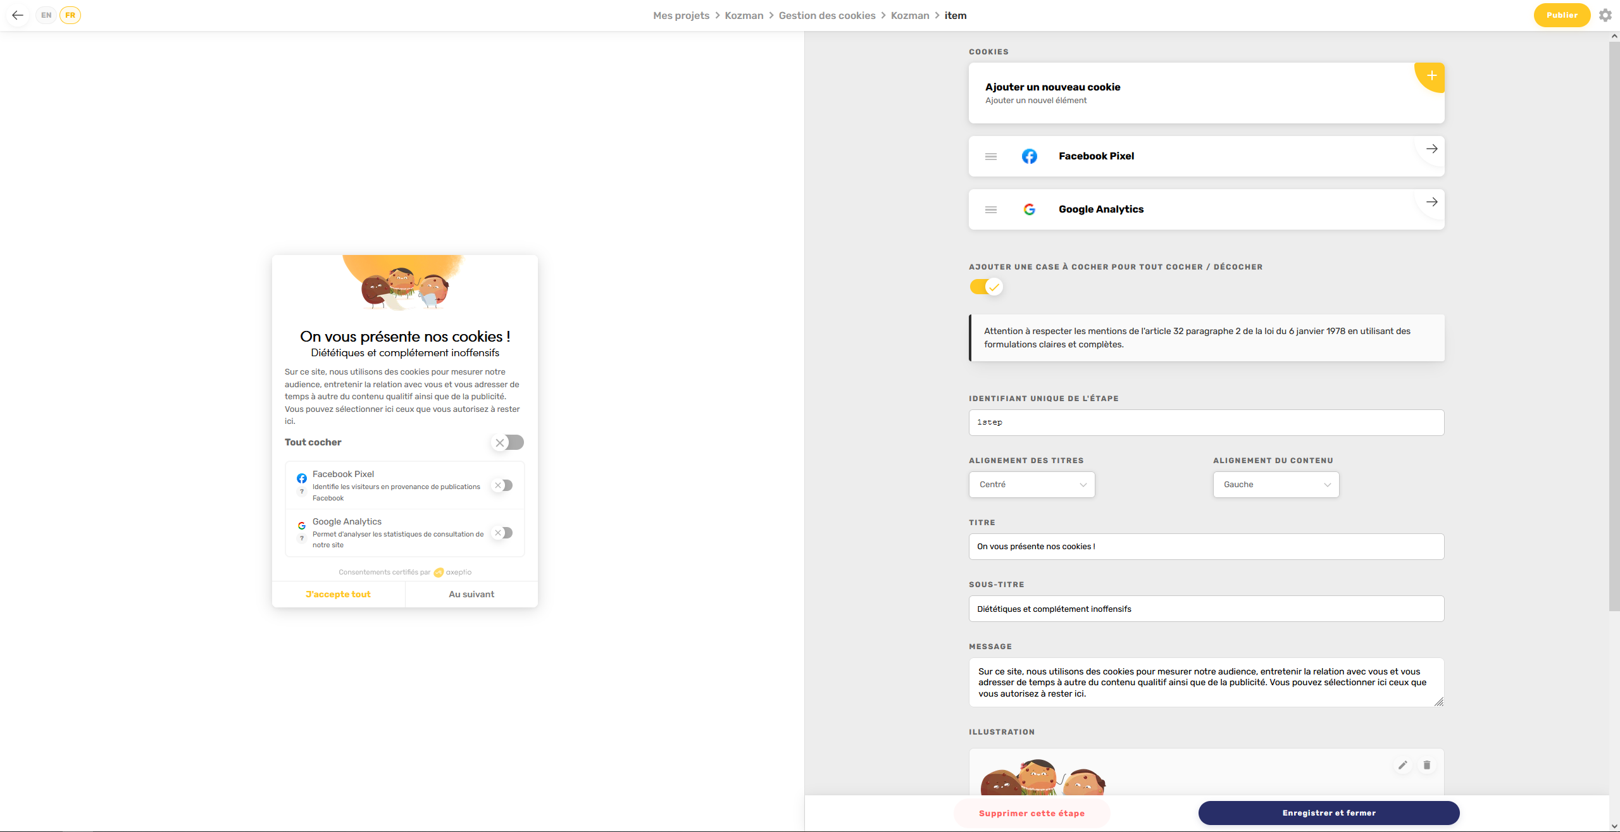Go to second Kozman breadcrumb
This screenshot has height=832, width=1620.
point(910,16)
